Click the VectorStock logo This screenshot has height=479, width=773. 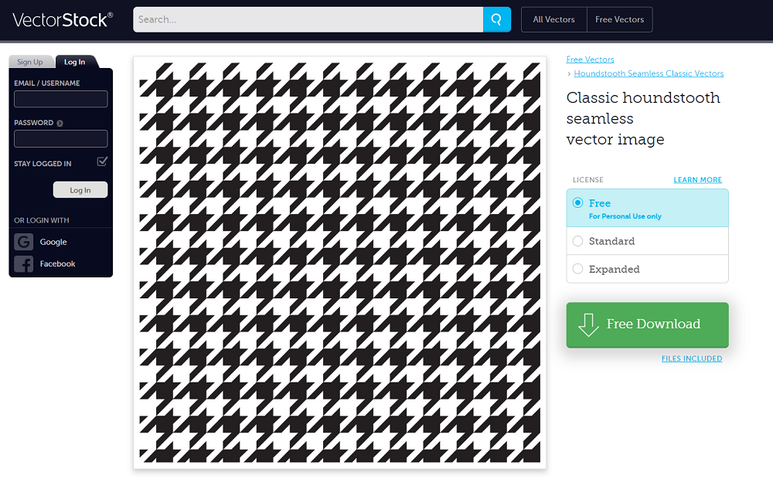[63, 20]
